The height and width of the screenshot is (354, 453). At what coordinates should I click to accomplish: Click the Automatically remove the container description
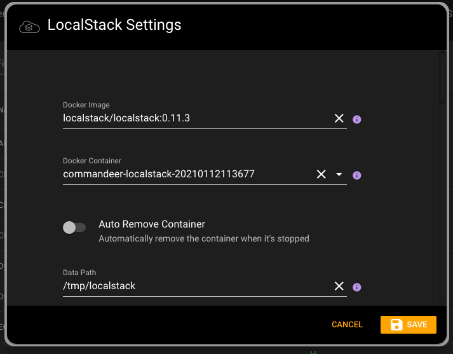click(204, 239)
